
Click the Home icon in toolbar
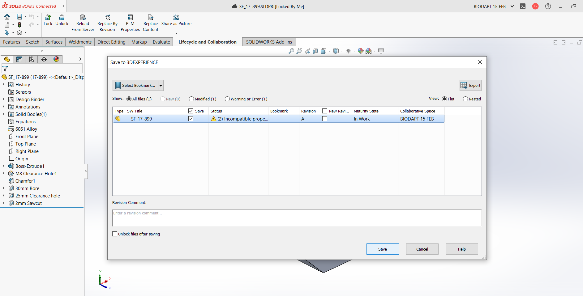pos(7,17)
